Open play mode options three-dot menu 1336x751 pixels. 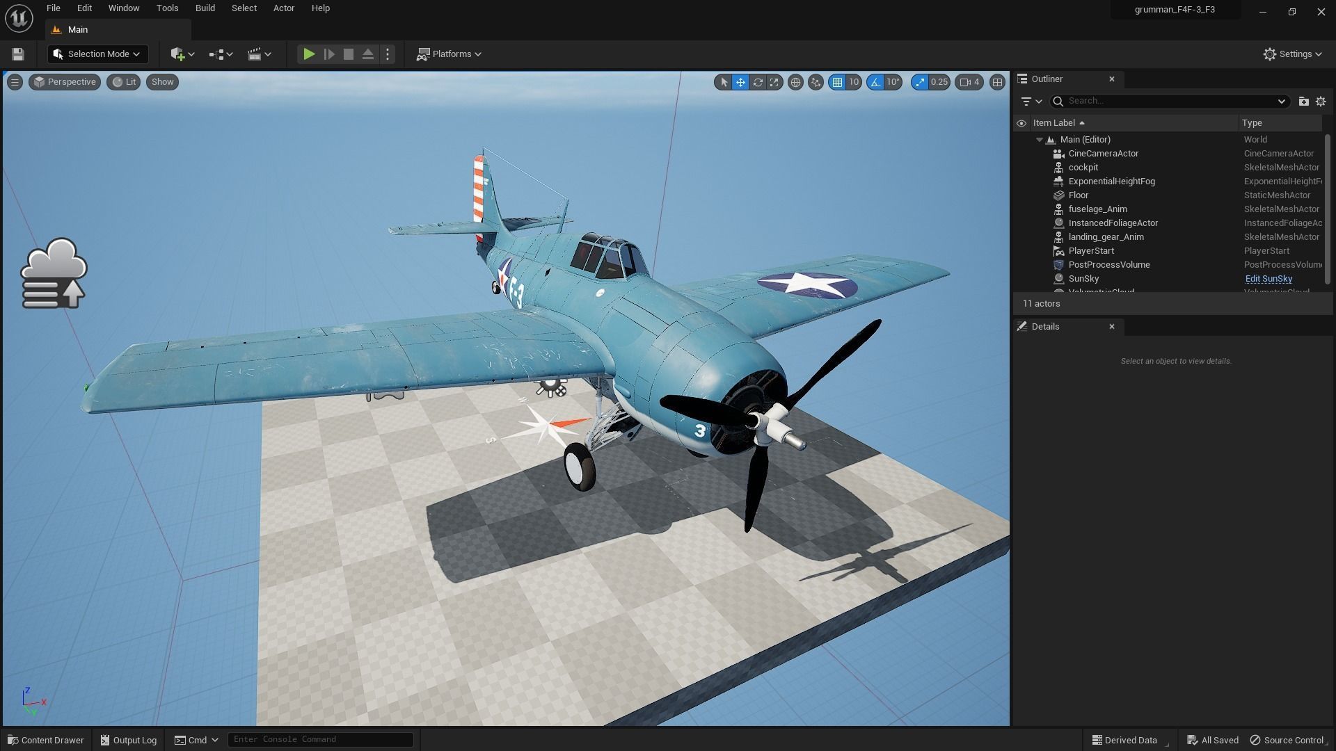tap(388, 54)
